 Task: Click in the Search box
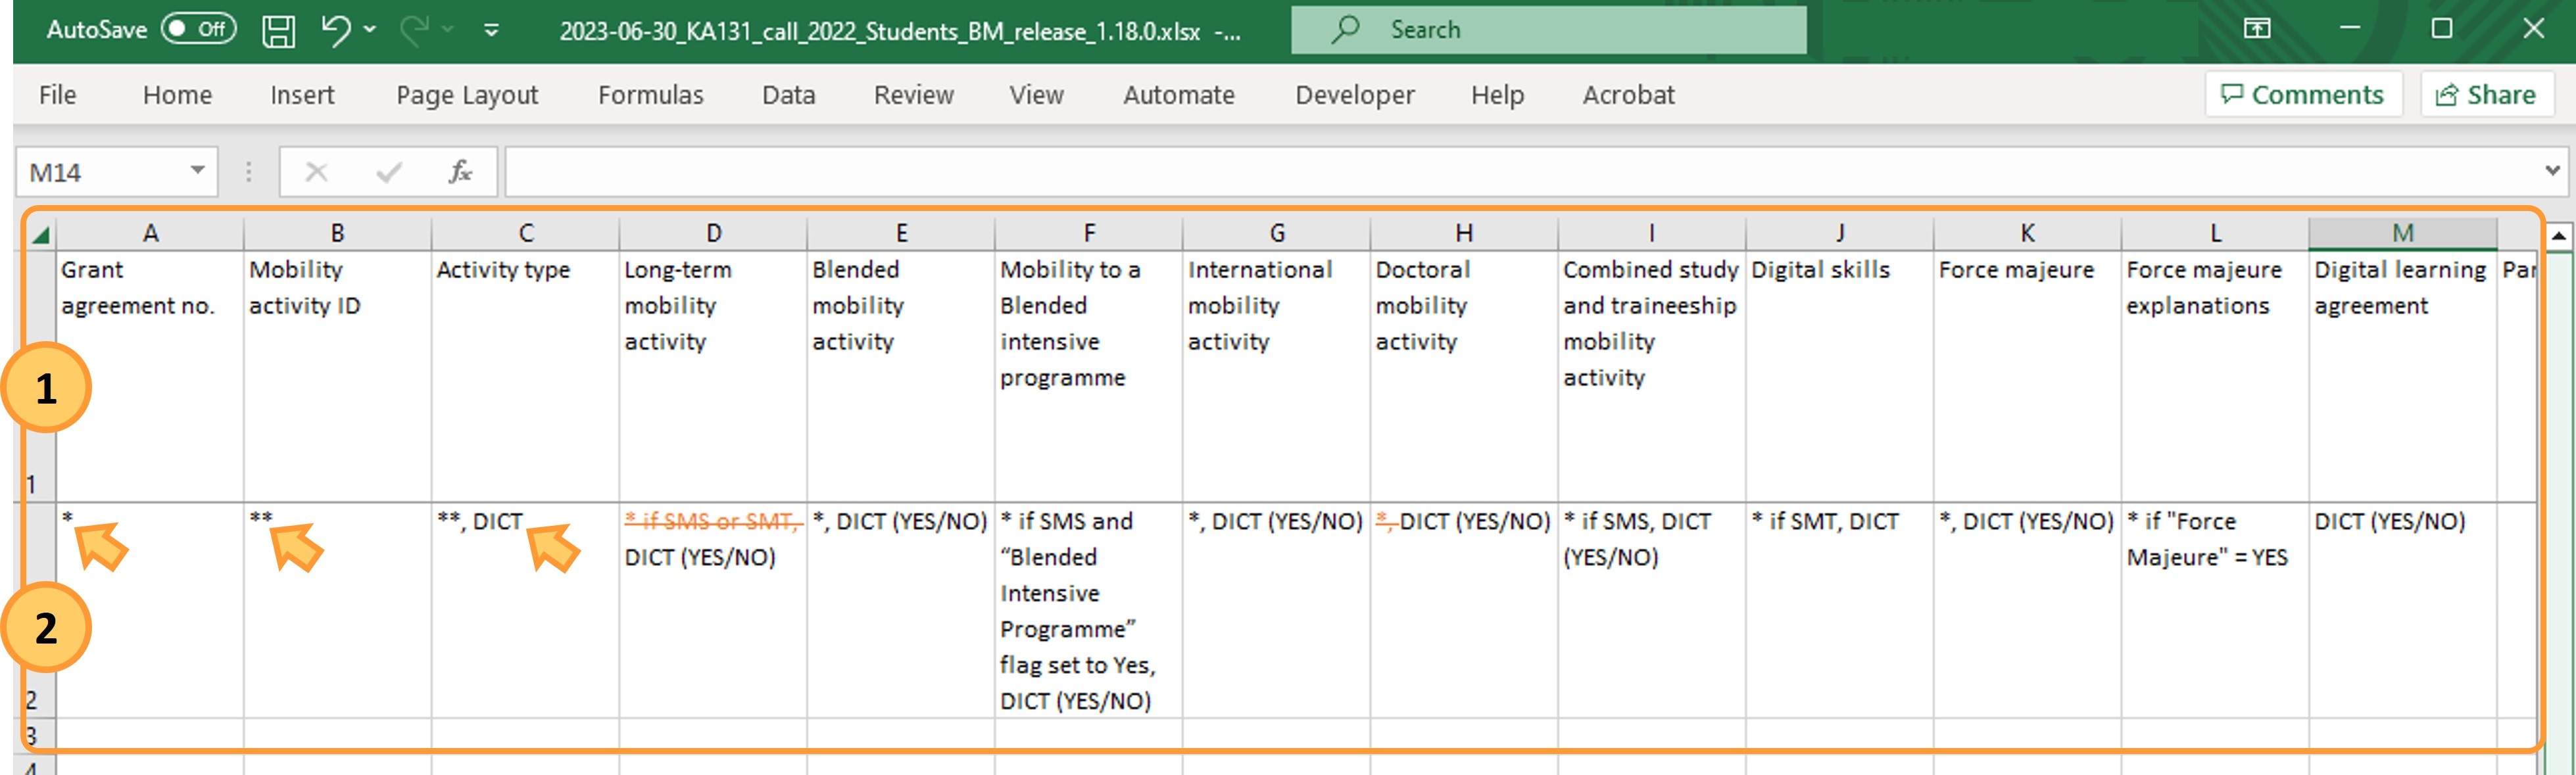point(1548,30)
